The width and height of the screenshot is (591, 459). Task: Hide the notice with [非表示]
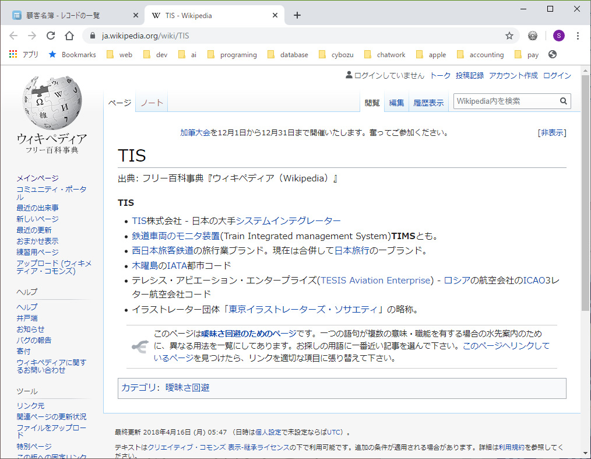pyautogui.click(x=552, y=133)
